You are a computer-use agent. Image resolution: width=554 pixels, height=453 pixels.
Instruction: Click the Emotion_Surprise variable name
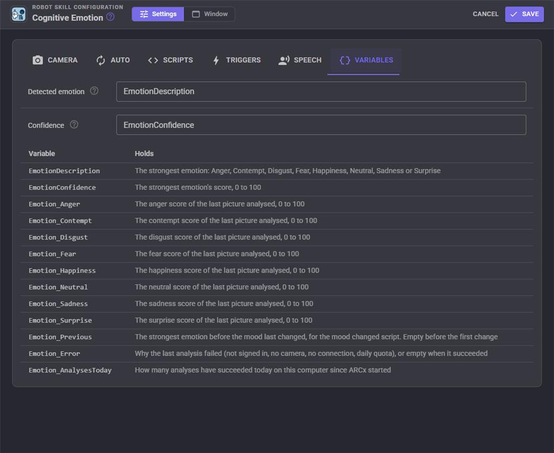(x=60, y=320)
